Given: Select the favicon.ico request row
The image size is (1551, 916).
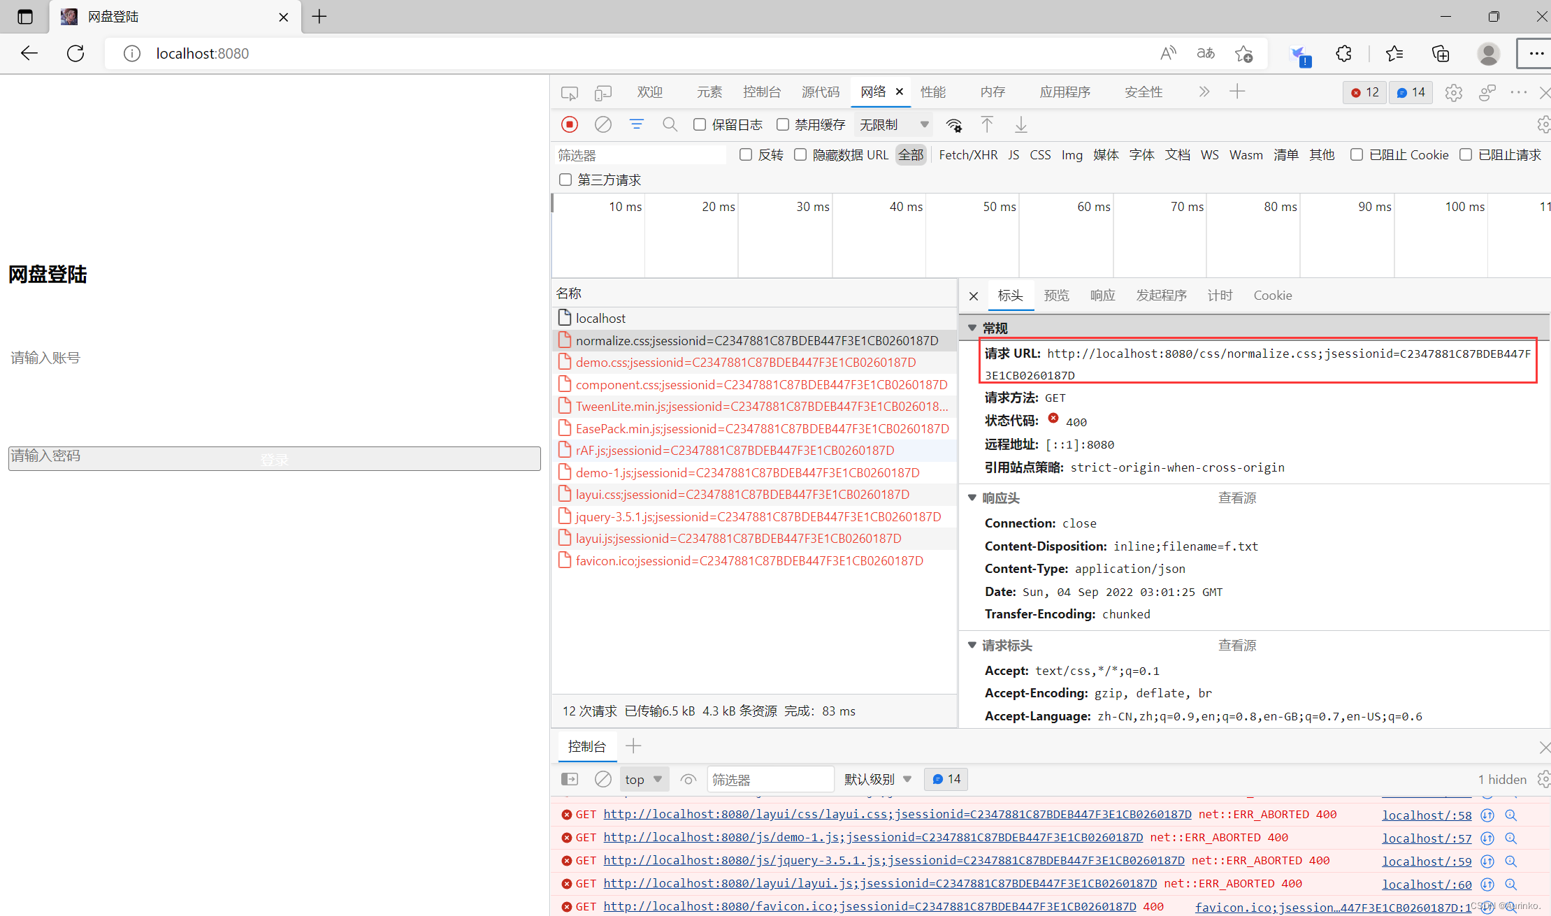Looking at the screenshot, I should pos(754,560).
